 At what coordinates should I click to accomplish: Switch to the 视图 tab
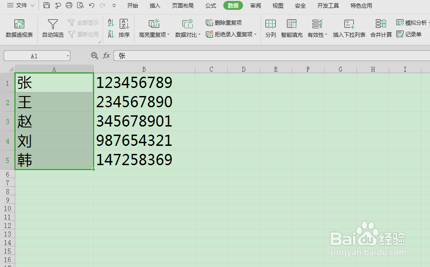278,5
